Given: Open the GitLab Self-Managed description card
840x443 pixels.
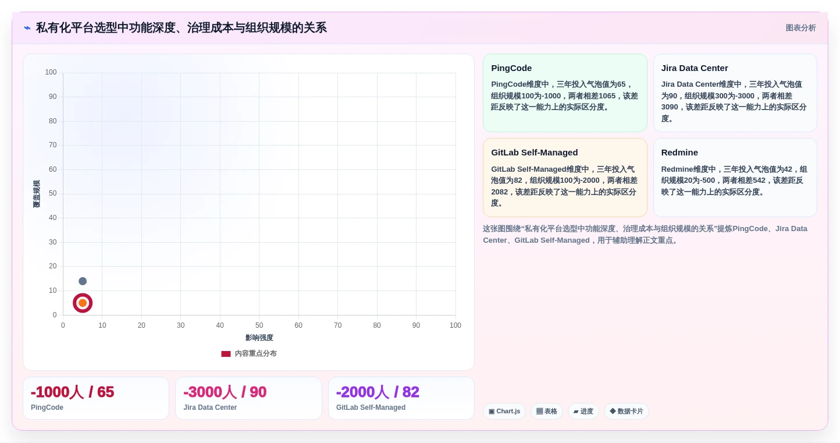Looking at the screenshot, I should pyautogui.click(x=565, y=178).
